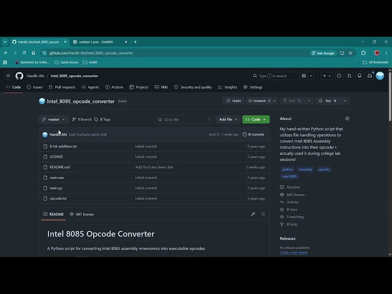This screenshot has height=294, width=392.
Task: Open notifications inbox icon
Action: click(x=370, y=76)
